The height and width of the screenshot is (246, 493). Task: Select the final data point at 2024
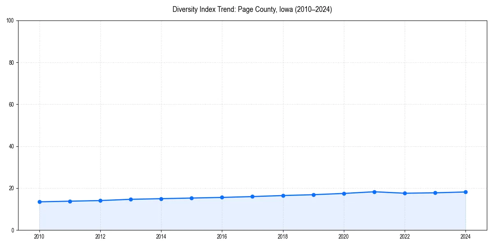click(x=465, y=191)
